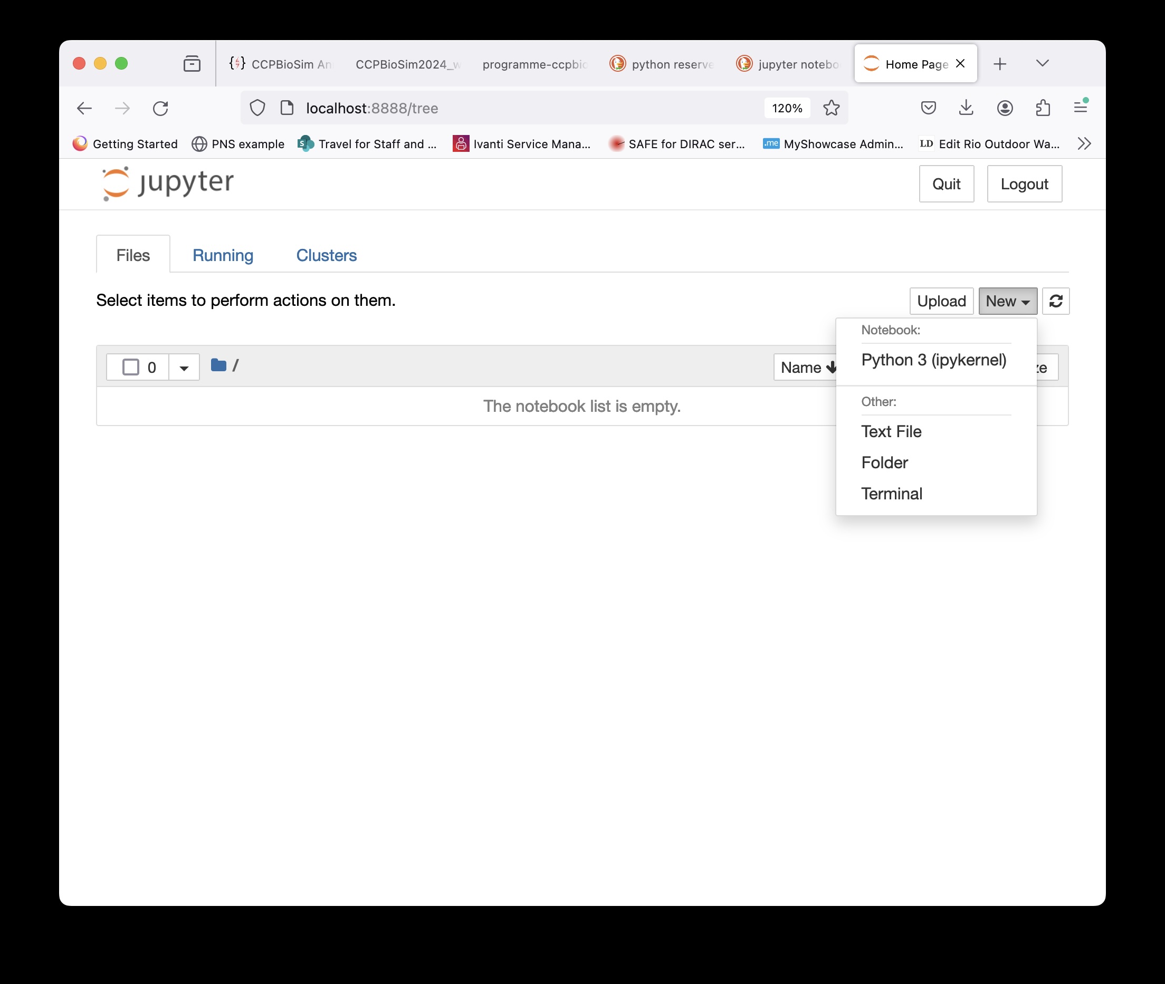This screenshot has width=1165, height=984.
Task: Open Firefox application menu
Action: tap(1081, 107)
